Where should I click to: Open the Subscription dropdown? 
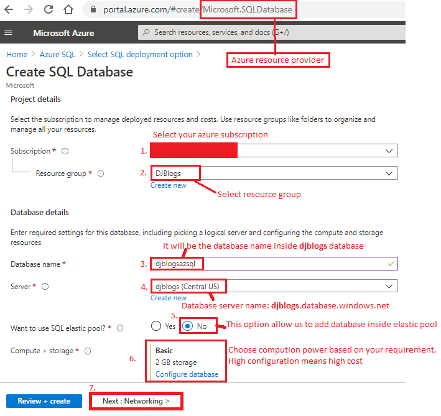[x=274, y=150]
